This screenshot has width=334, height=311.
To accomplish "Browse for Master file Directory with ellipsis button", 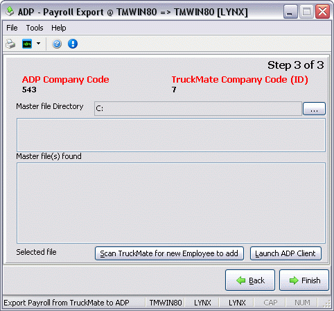I will 314,108.
